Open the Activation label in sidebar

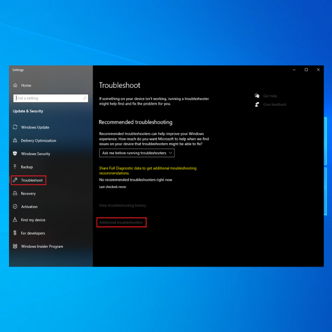click(x=29, y=207)
